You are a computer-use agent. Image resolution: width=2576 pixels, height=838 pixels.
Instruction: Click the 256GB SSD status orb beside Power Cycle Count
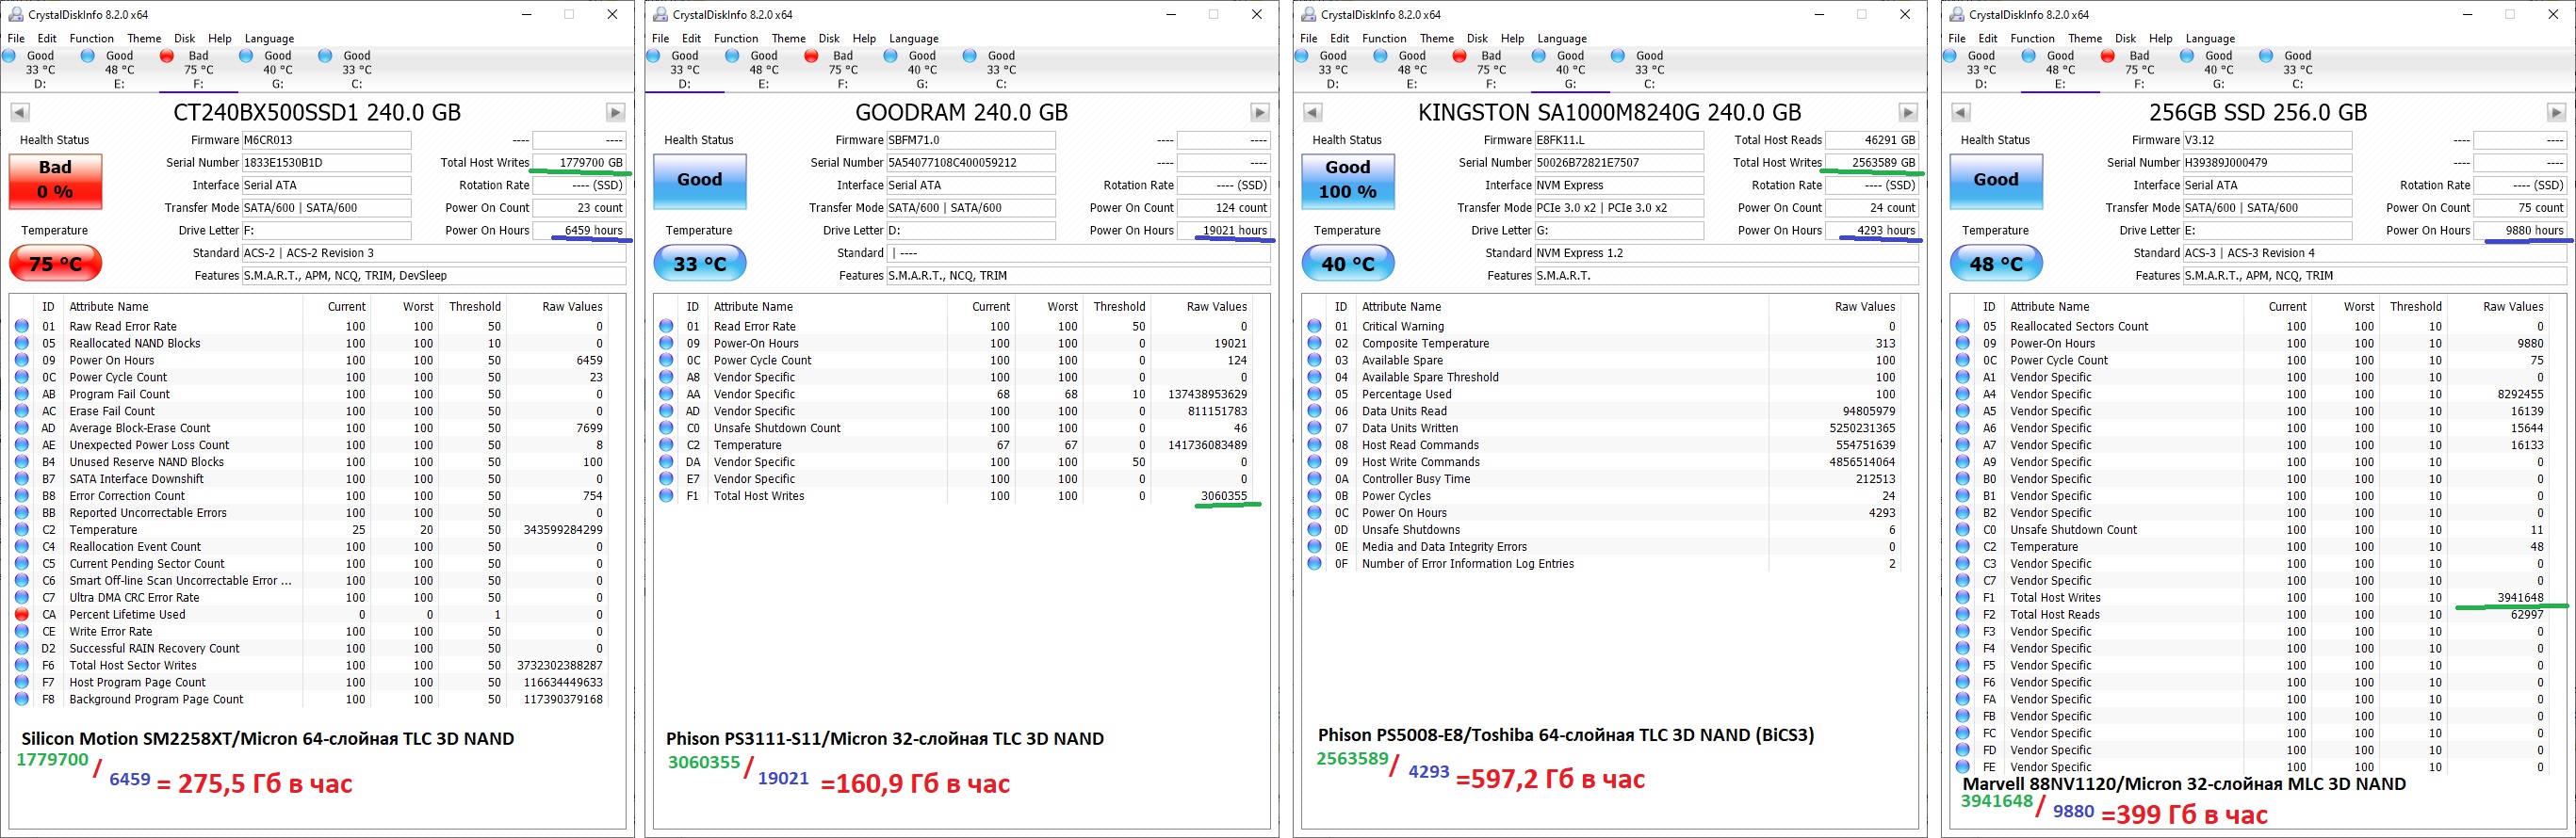pyautogui.click(x=1962, y=360)
